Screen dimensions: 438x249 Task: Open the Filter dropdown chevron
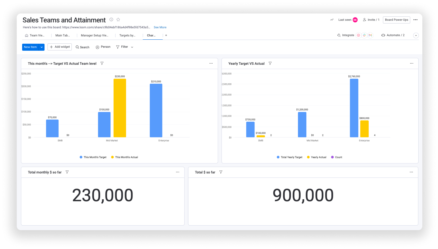click(132, 47)
